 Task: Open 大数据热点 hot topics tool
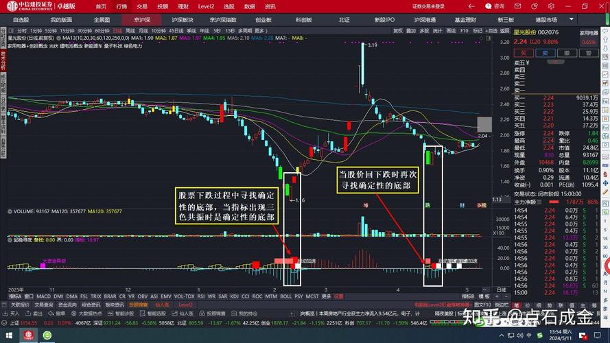coord(86,314)
